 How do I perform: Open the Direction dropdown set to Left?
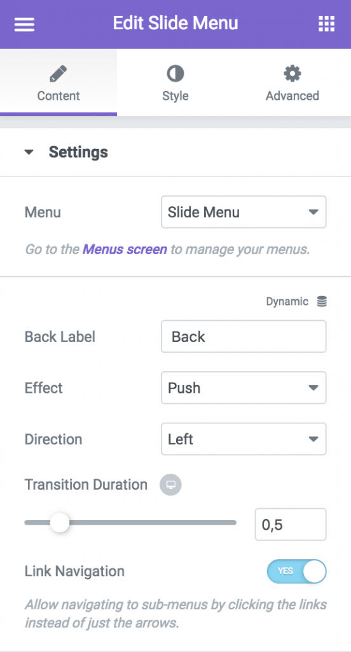pyautogui.click(x=244, y=439)
